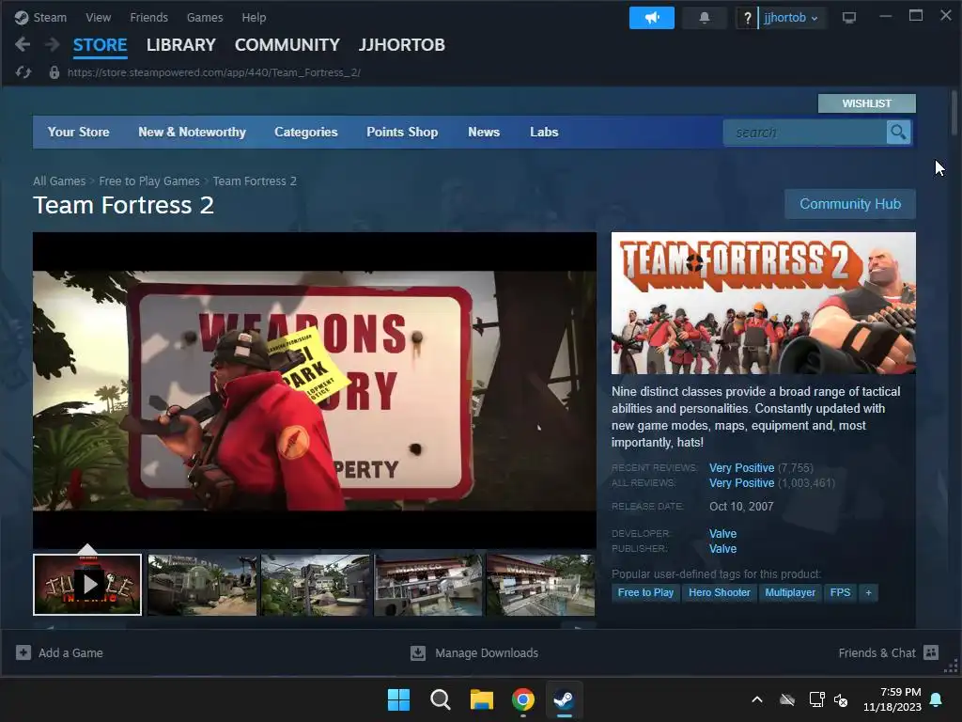The image size is (962, 722).
Task: Switch to the LIBRARY tab
Action: (x=181, y=45)
